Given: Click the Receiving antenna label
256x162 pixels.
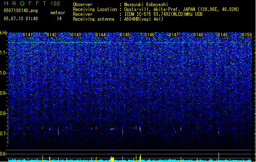Looking at the screenshot, I should click(x=94, y=19).
